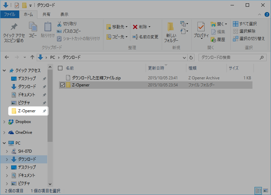The width and height of the screenshot is (271, 195).
Task: Click Select All (すべて選択)
Action: pyautogui.click(x=245, y=24)
